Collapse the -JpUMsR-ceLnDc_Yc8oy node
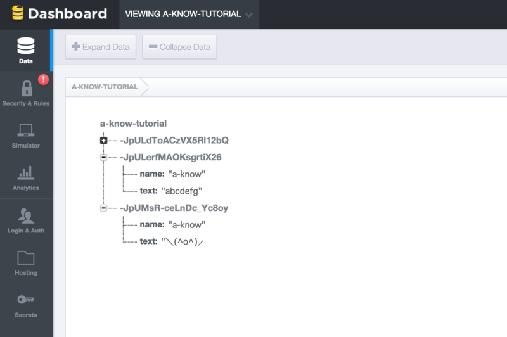Screen dimensions: 507x337 click(x=103, y=208)
